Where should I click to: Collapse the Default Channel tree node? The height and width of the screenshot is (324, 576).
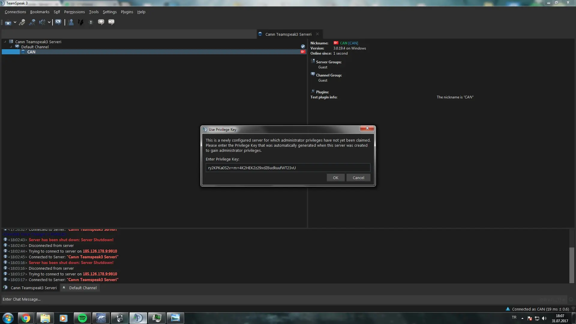11,47
